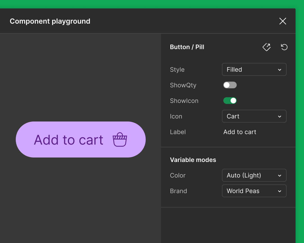Open the Brand dropdown showing World Peas
Viewport: 304px width, 243px height.
[254, 191]
